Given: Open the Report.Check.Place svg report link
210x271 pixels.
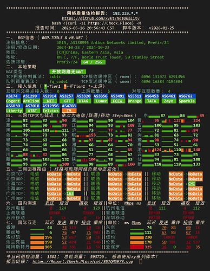Looking at the screenshot, I should [x=83, y=261].
